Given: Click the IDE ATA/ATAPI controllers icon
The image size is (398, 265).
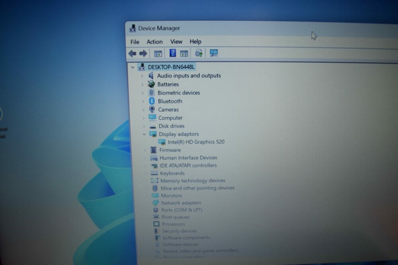Looking at the screenshot, I should [154, 166].
